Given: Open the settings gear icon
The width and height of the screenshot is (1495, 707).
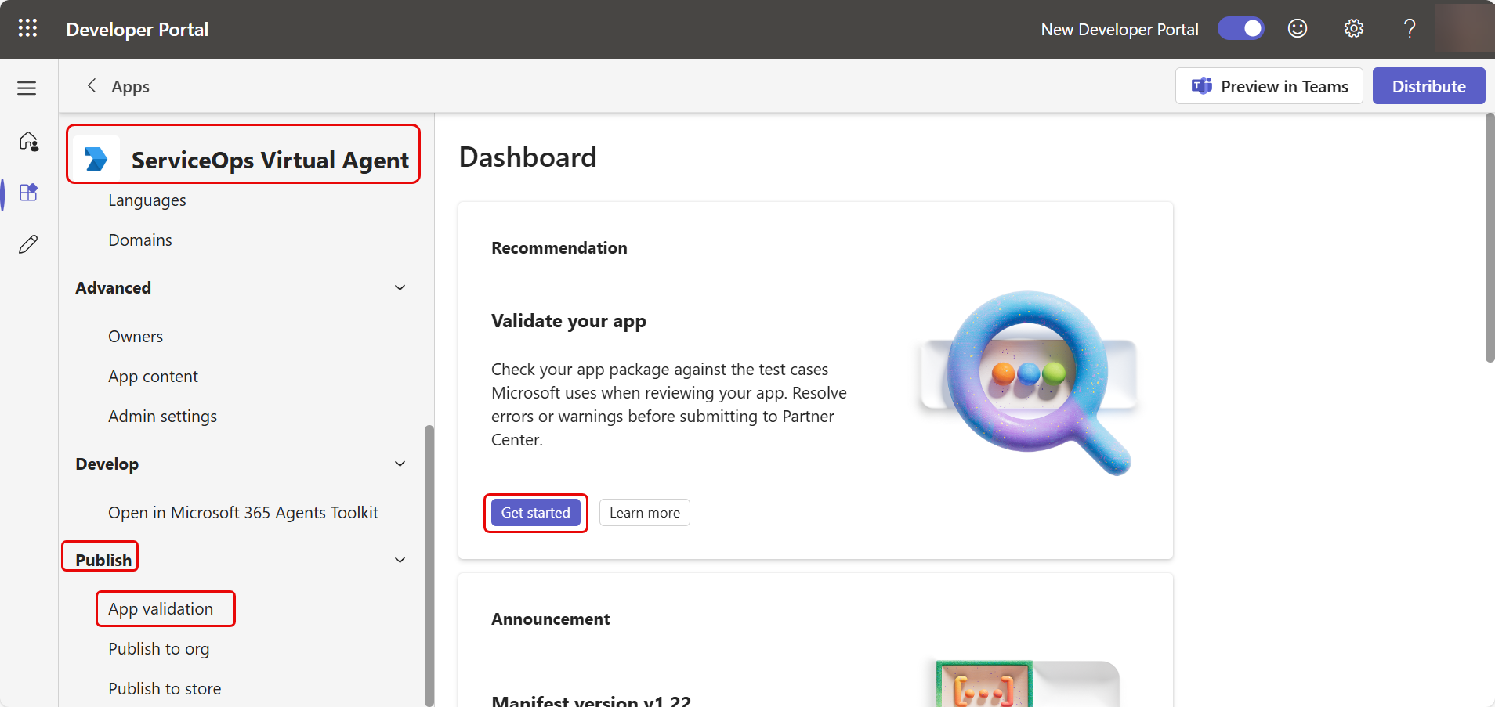Looking at the screenshot, I should click(1353, 29).
